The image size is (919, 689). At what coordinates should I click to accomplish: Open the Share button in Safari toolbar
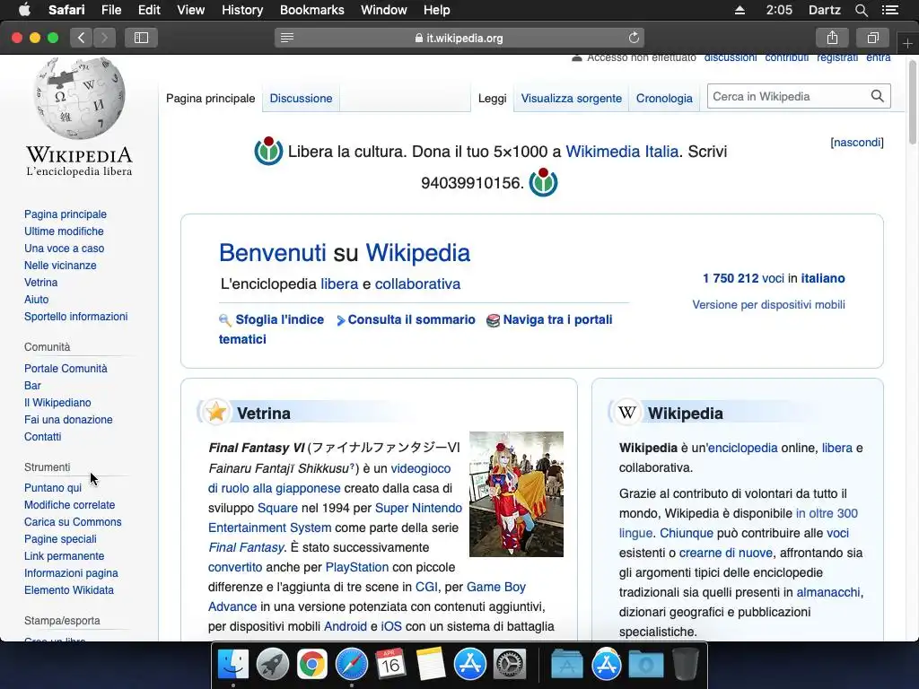(x=832, y=38)
